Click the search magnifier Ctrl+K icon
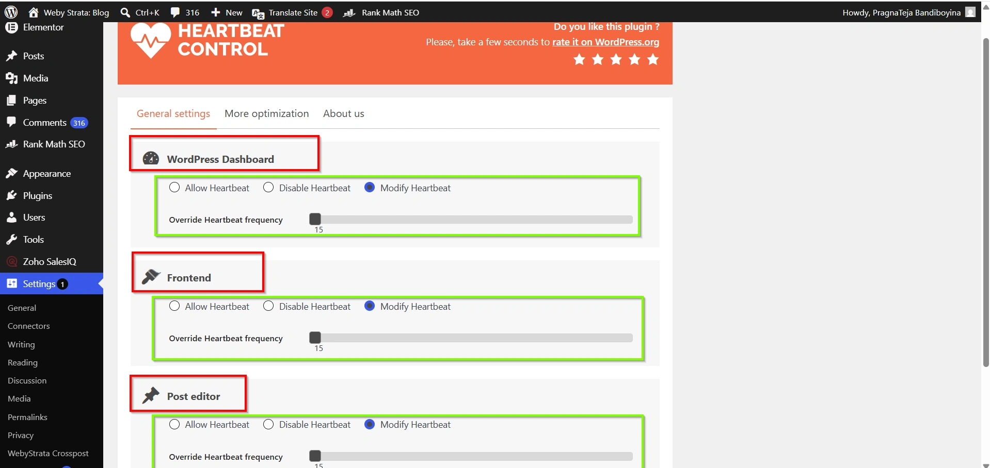 click(x=125, y=12)
